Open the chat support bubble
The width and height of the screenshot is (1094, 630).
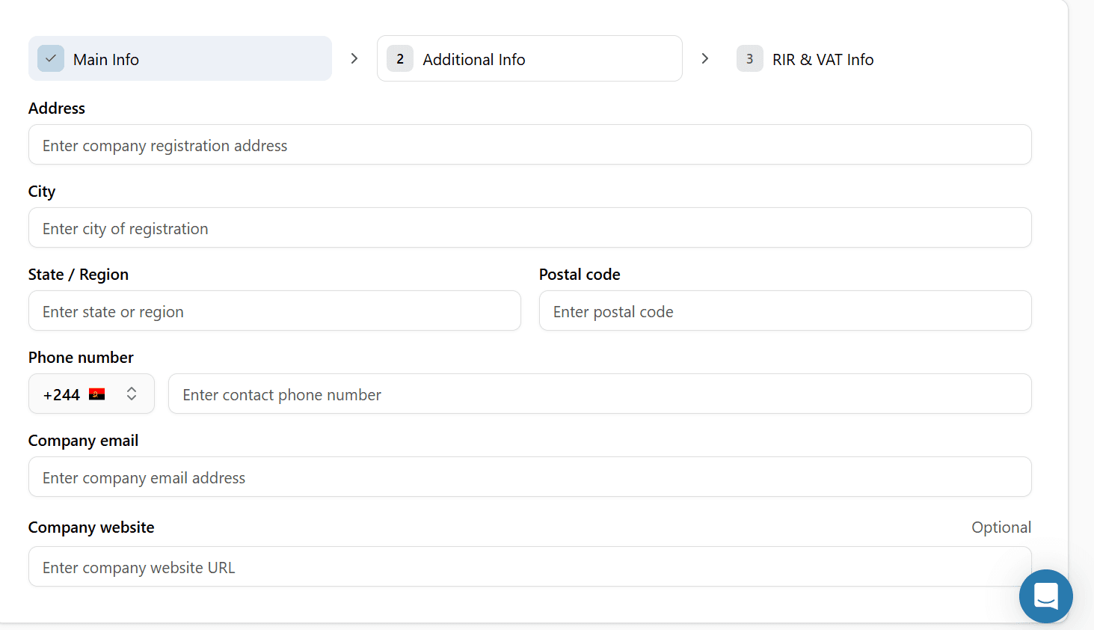click(1045, 596)
